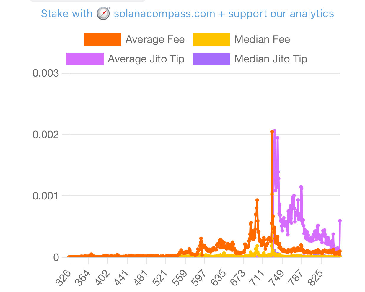Select the highest pink Average Jito Tip point
This screenshot has height=292, width=365.
tap(275, 131)
